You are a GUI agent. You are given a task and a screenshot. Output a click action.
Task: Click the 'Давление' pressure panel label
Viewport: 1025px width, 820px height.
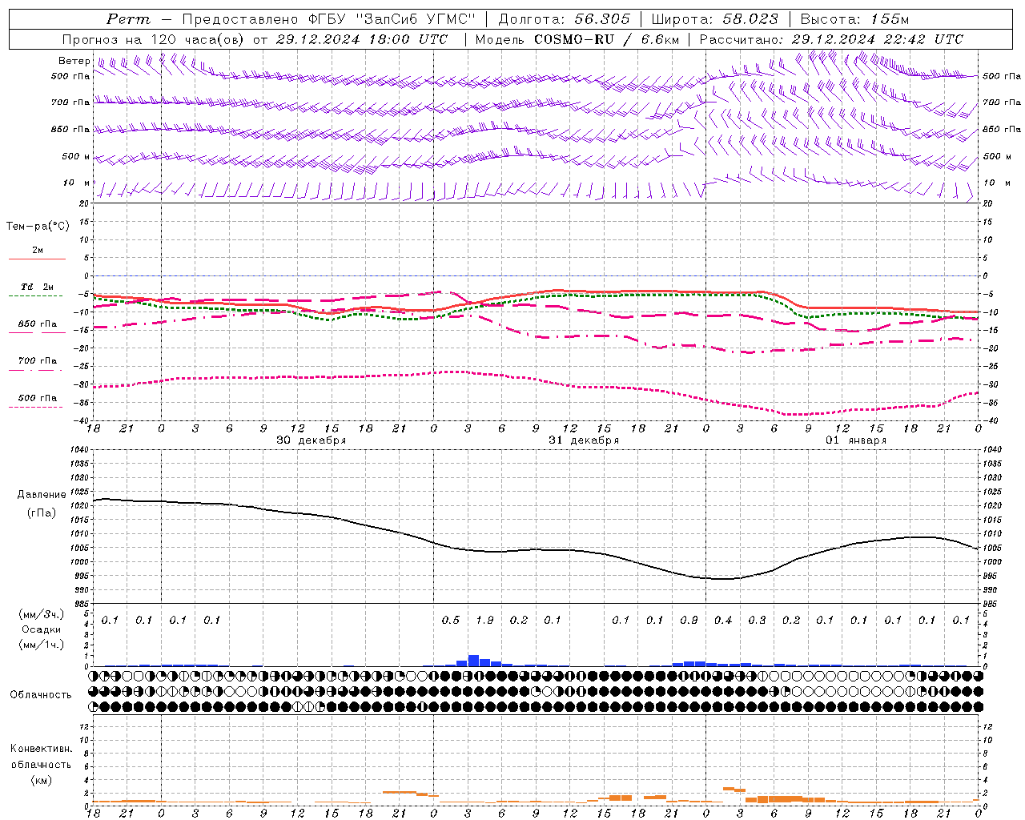(41, 495)
